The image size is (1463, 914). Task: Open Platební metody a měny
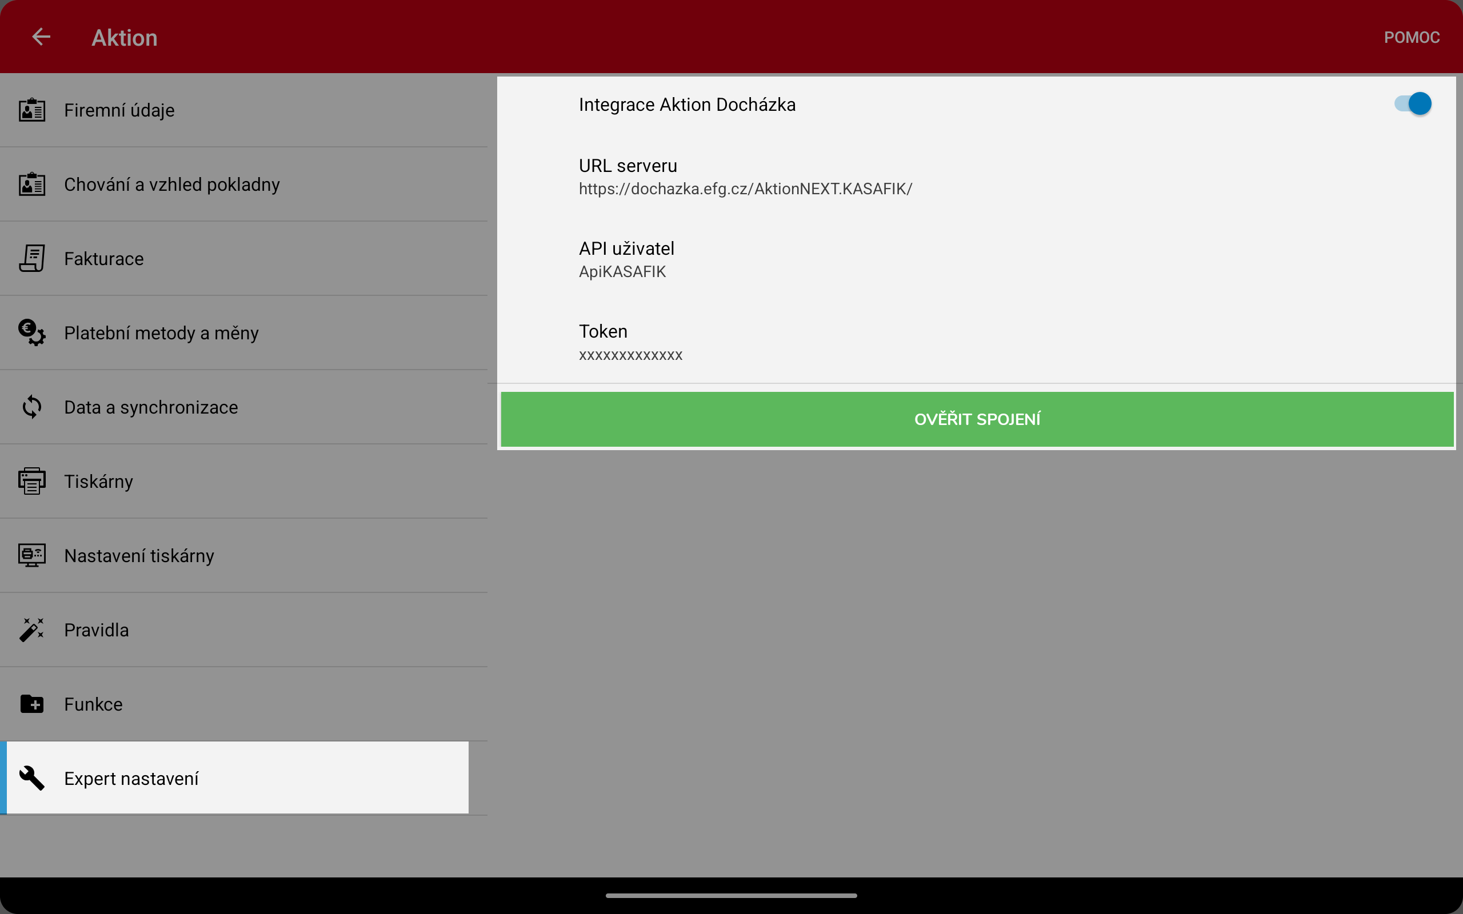click(x=243, y=333)
